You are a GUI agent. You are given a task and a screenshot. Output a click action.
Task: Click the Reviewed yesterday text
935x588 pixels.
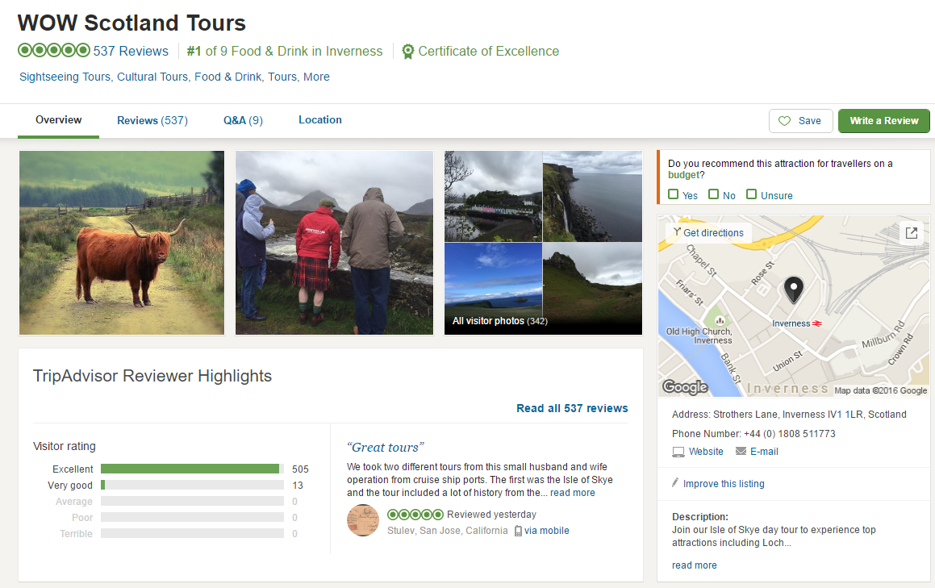coord(491,515)
